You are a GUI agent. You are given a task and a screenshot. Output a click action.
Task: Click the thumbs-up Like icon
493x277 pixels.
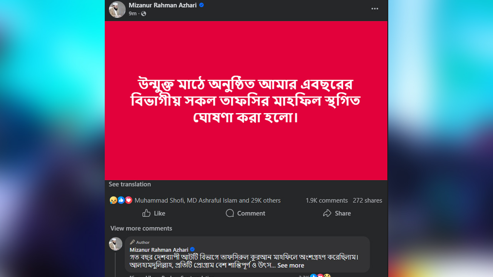[148, 213]
